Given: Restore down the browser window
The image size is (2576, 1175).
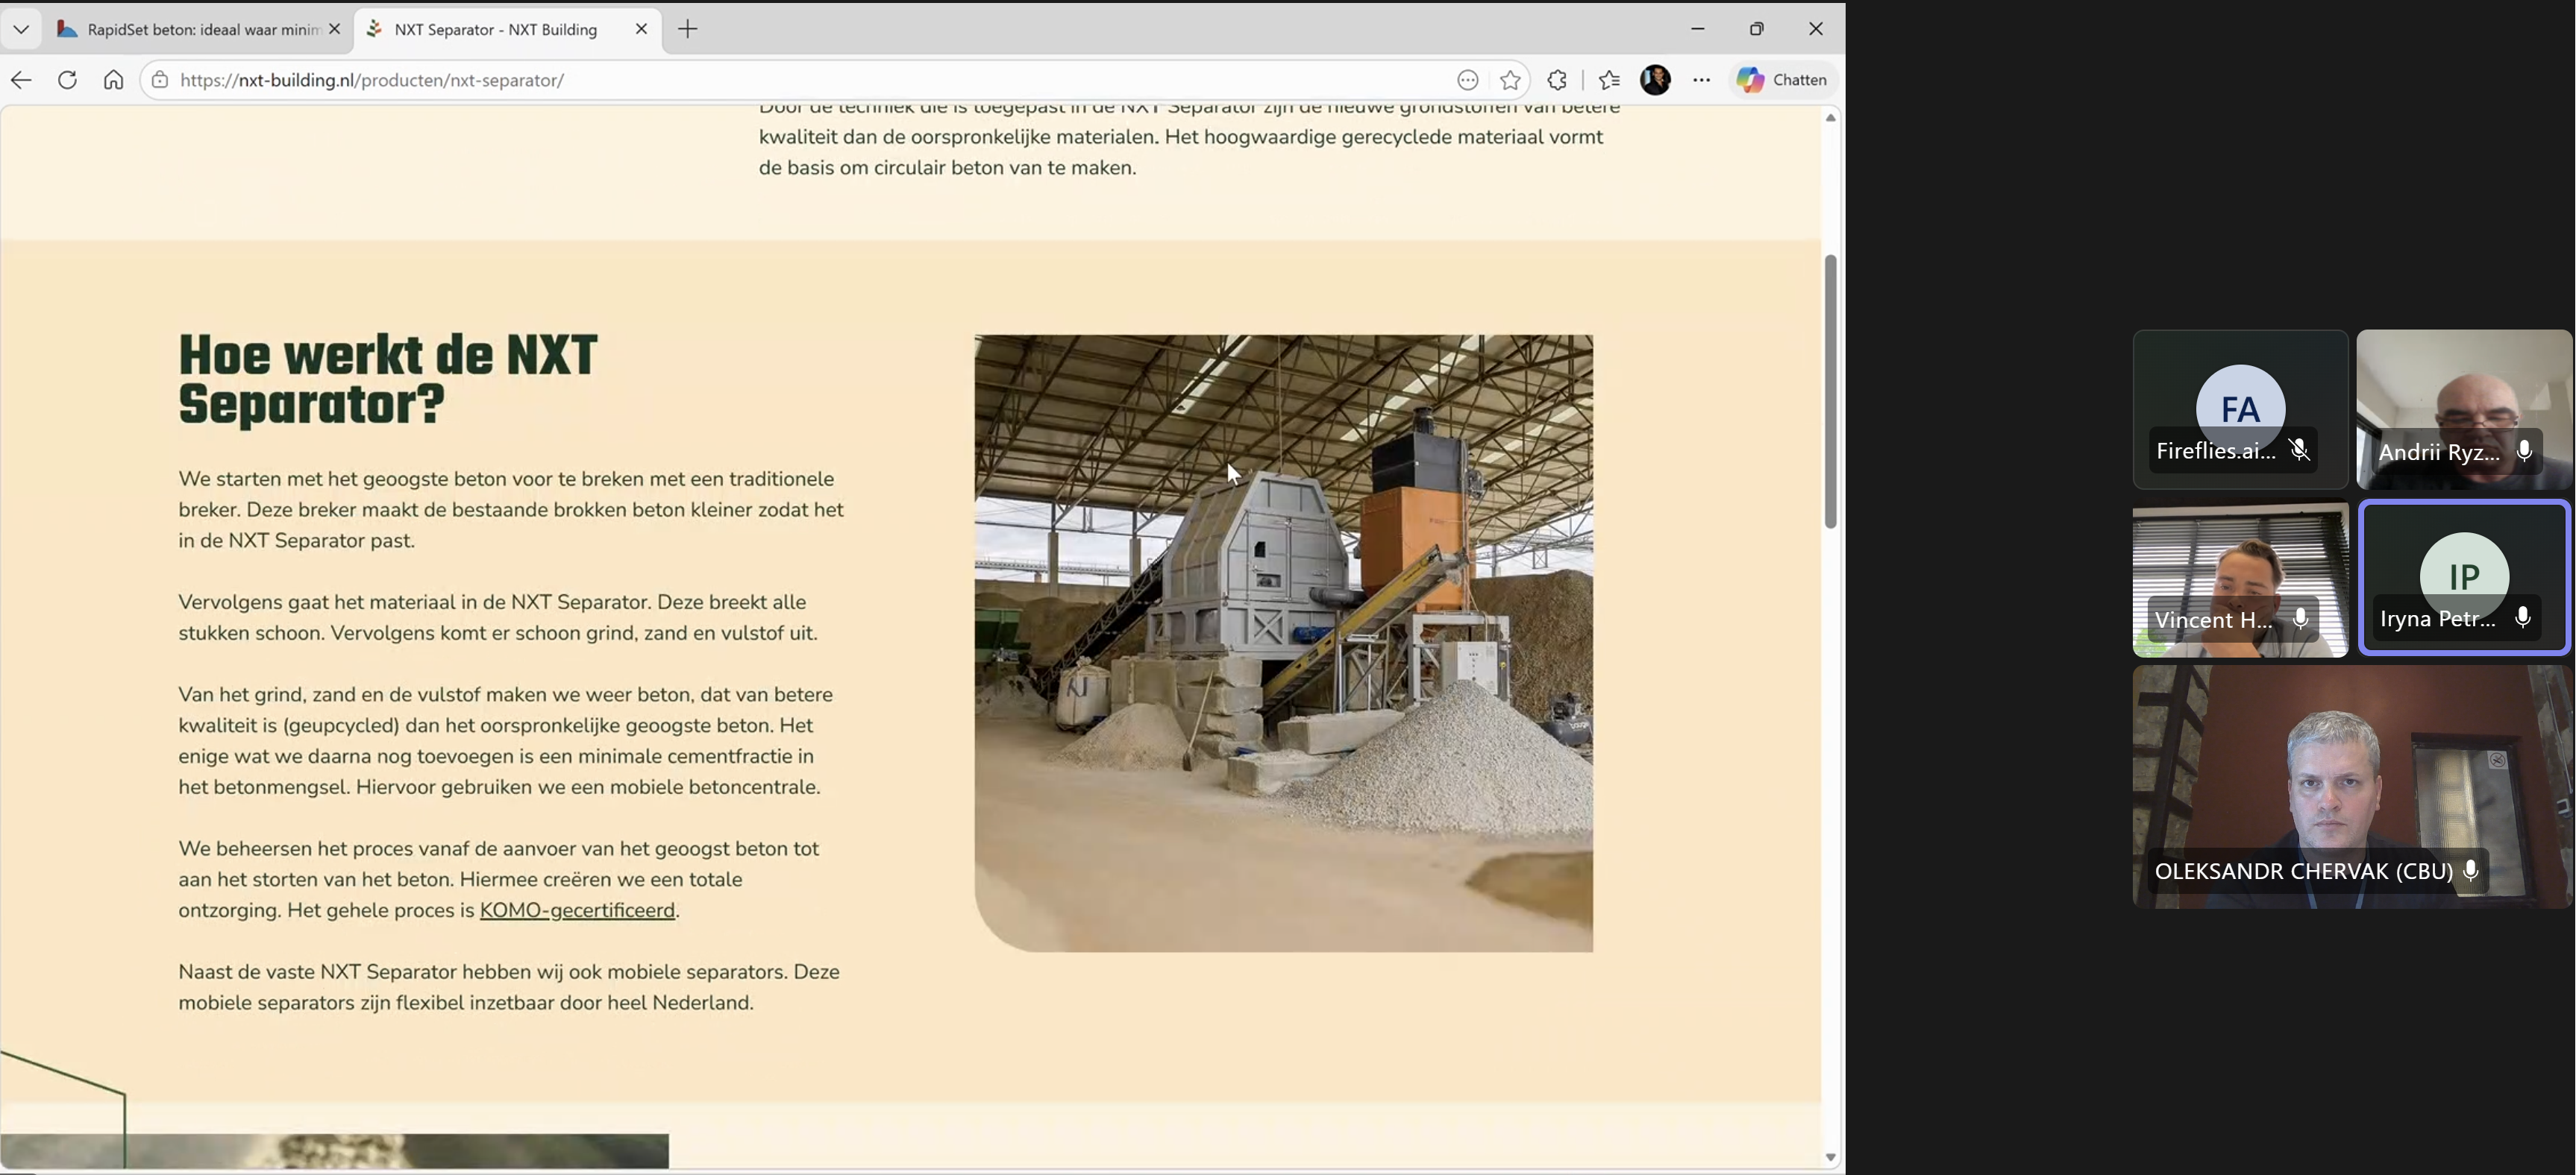Looking at the screenshot, I should click(x=1757, y=29).
